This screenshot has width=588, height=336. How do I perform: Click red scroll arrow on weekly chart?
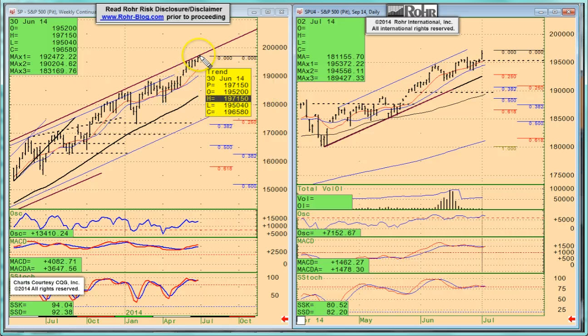[285, 319]
